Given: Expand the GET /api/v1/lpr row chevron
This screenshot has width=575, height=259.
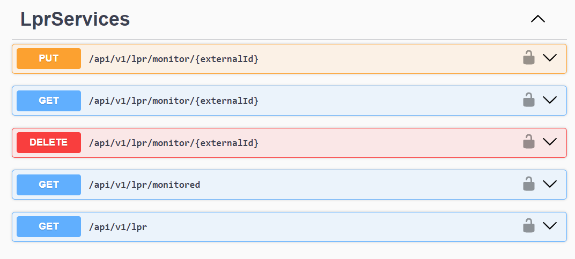Looking at the screenshot, I should point(550,225).
